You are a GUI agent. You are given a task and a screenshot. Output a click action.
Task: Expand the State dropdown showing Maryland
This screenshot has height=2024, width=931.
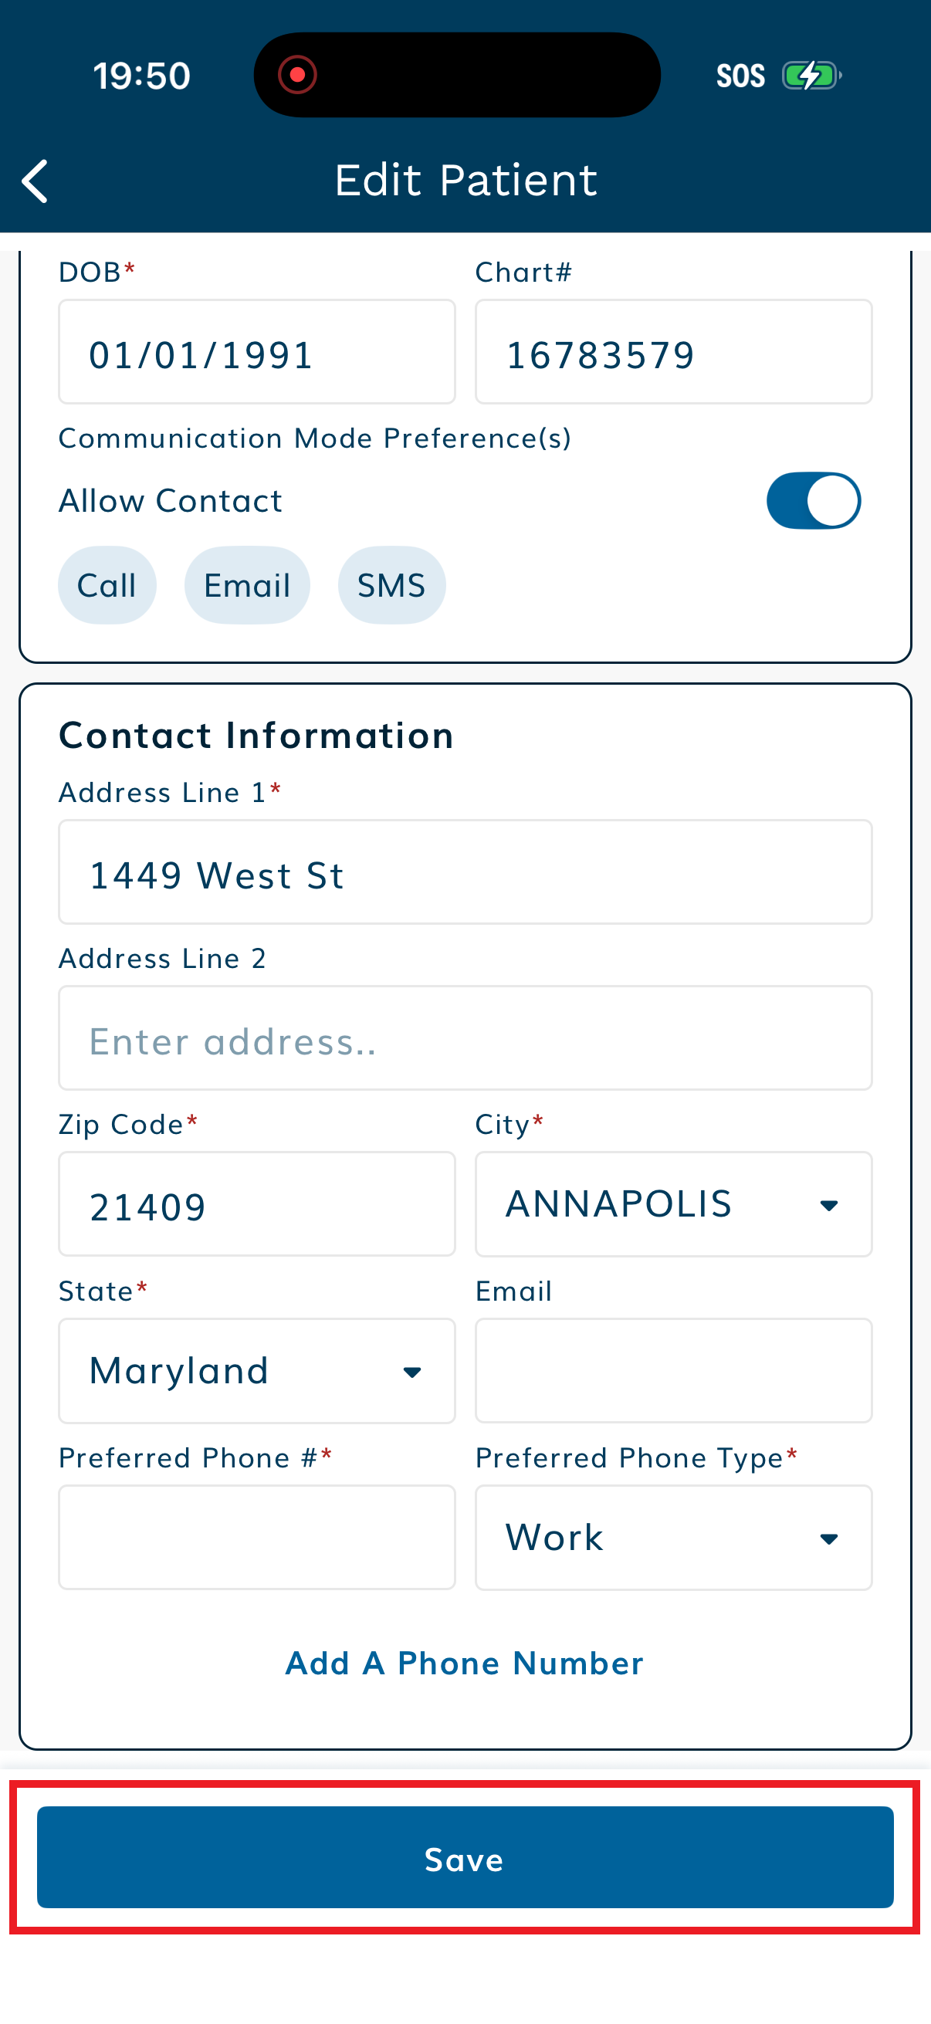tap(257, 1371)
